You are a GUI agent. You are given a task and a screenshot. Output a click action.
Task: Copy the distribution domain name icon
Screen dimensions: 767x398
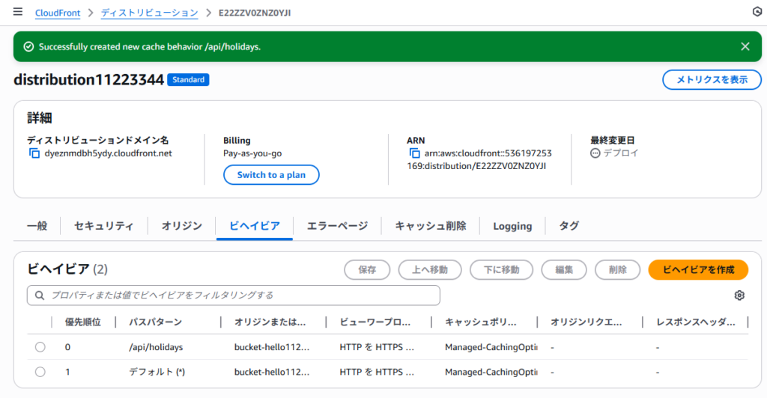(34, 153)
